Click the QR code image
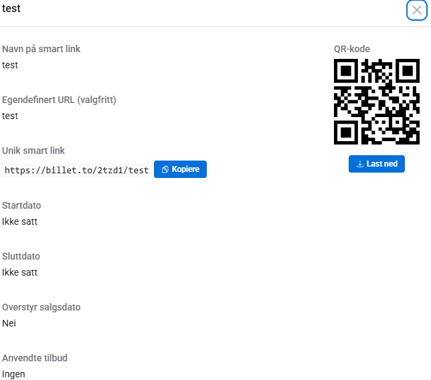 [376, 102]
